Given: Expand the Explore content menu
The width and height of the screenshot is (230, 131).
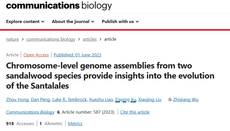Looking at the screenshot, I should (25, 22).
